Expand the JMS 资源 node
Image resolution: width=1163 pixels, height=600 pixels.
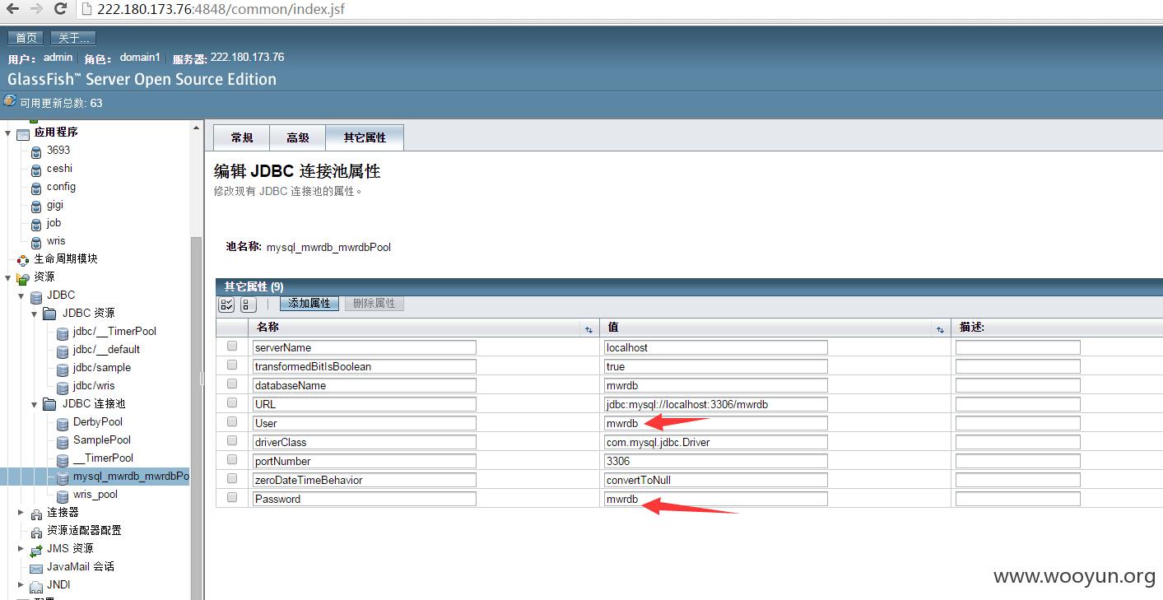click(x=21, y=548)
